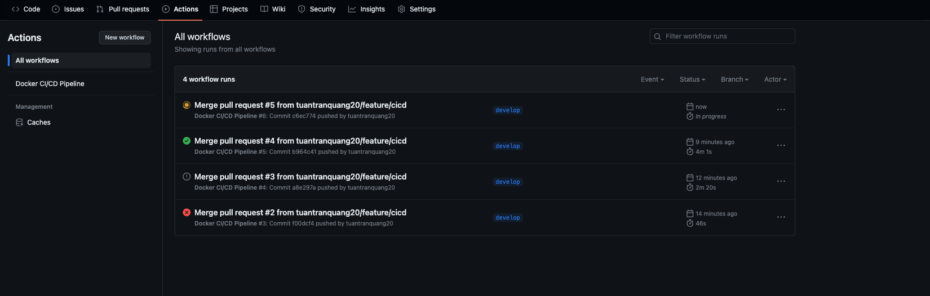This screenshot has width=930, height=296.
Task: Go to Pull requests tab
Action: 123,9
